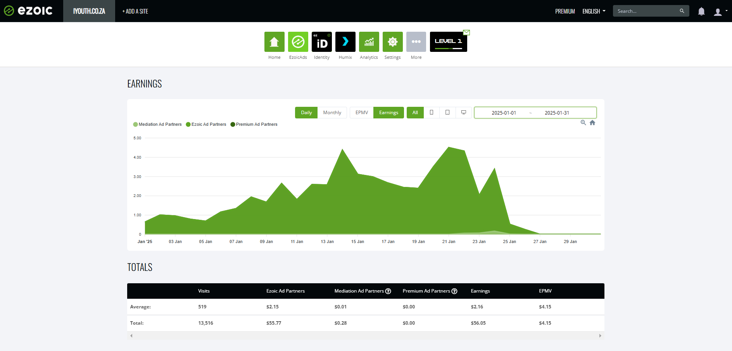Click total visits value 13,516
Viewport: 732px width, 351px height.
205,323
